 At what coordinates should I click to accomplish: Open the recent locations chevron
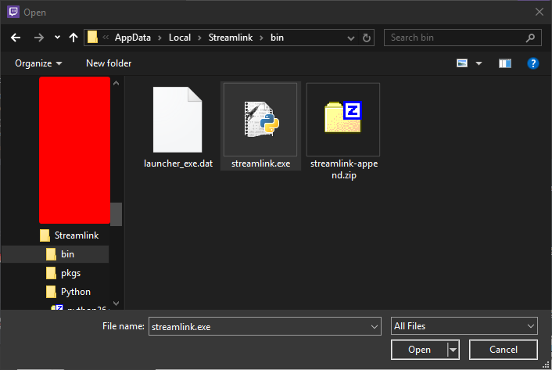[x=57, y=38]
